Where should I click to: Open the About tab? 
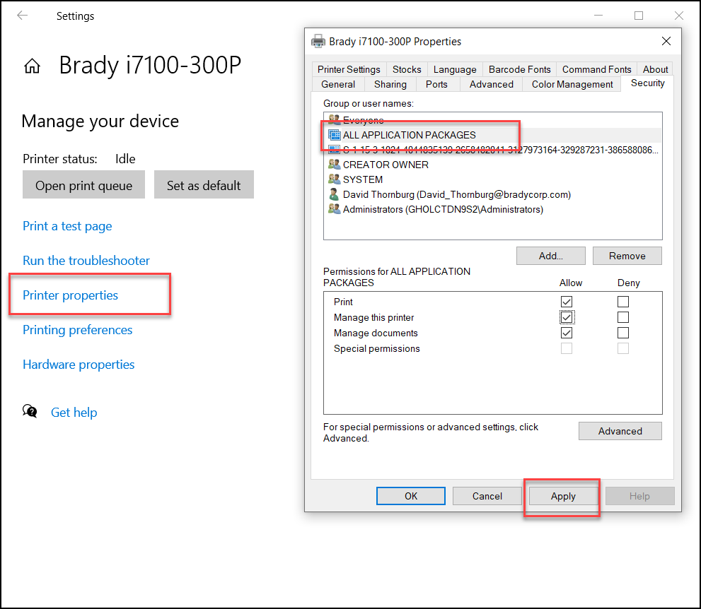(x=655, y=69)
